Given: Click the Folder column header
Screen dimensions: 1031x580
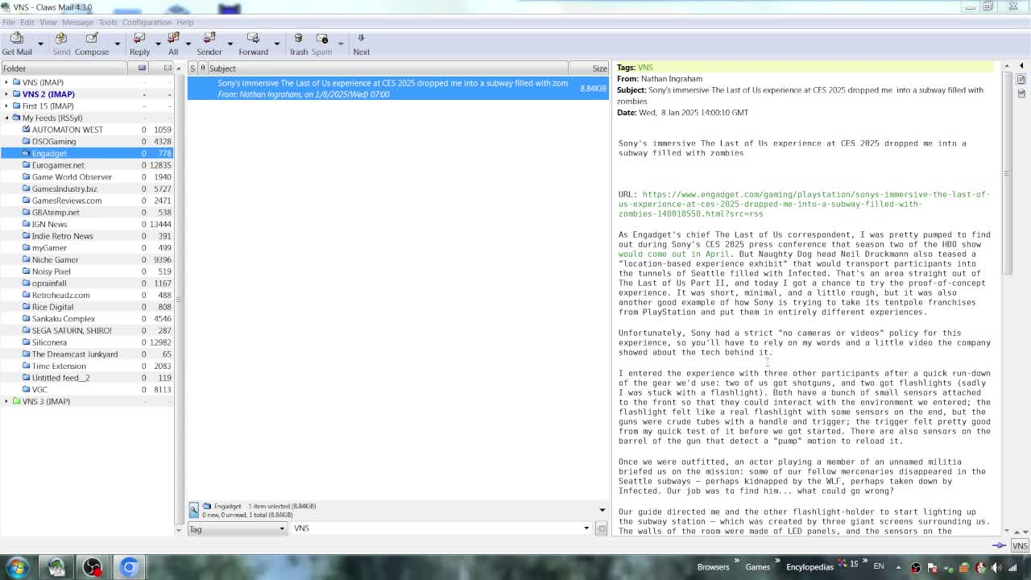Looking at the screenshot, I should (x=64, y=68).
